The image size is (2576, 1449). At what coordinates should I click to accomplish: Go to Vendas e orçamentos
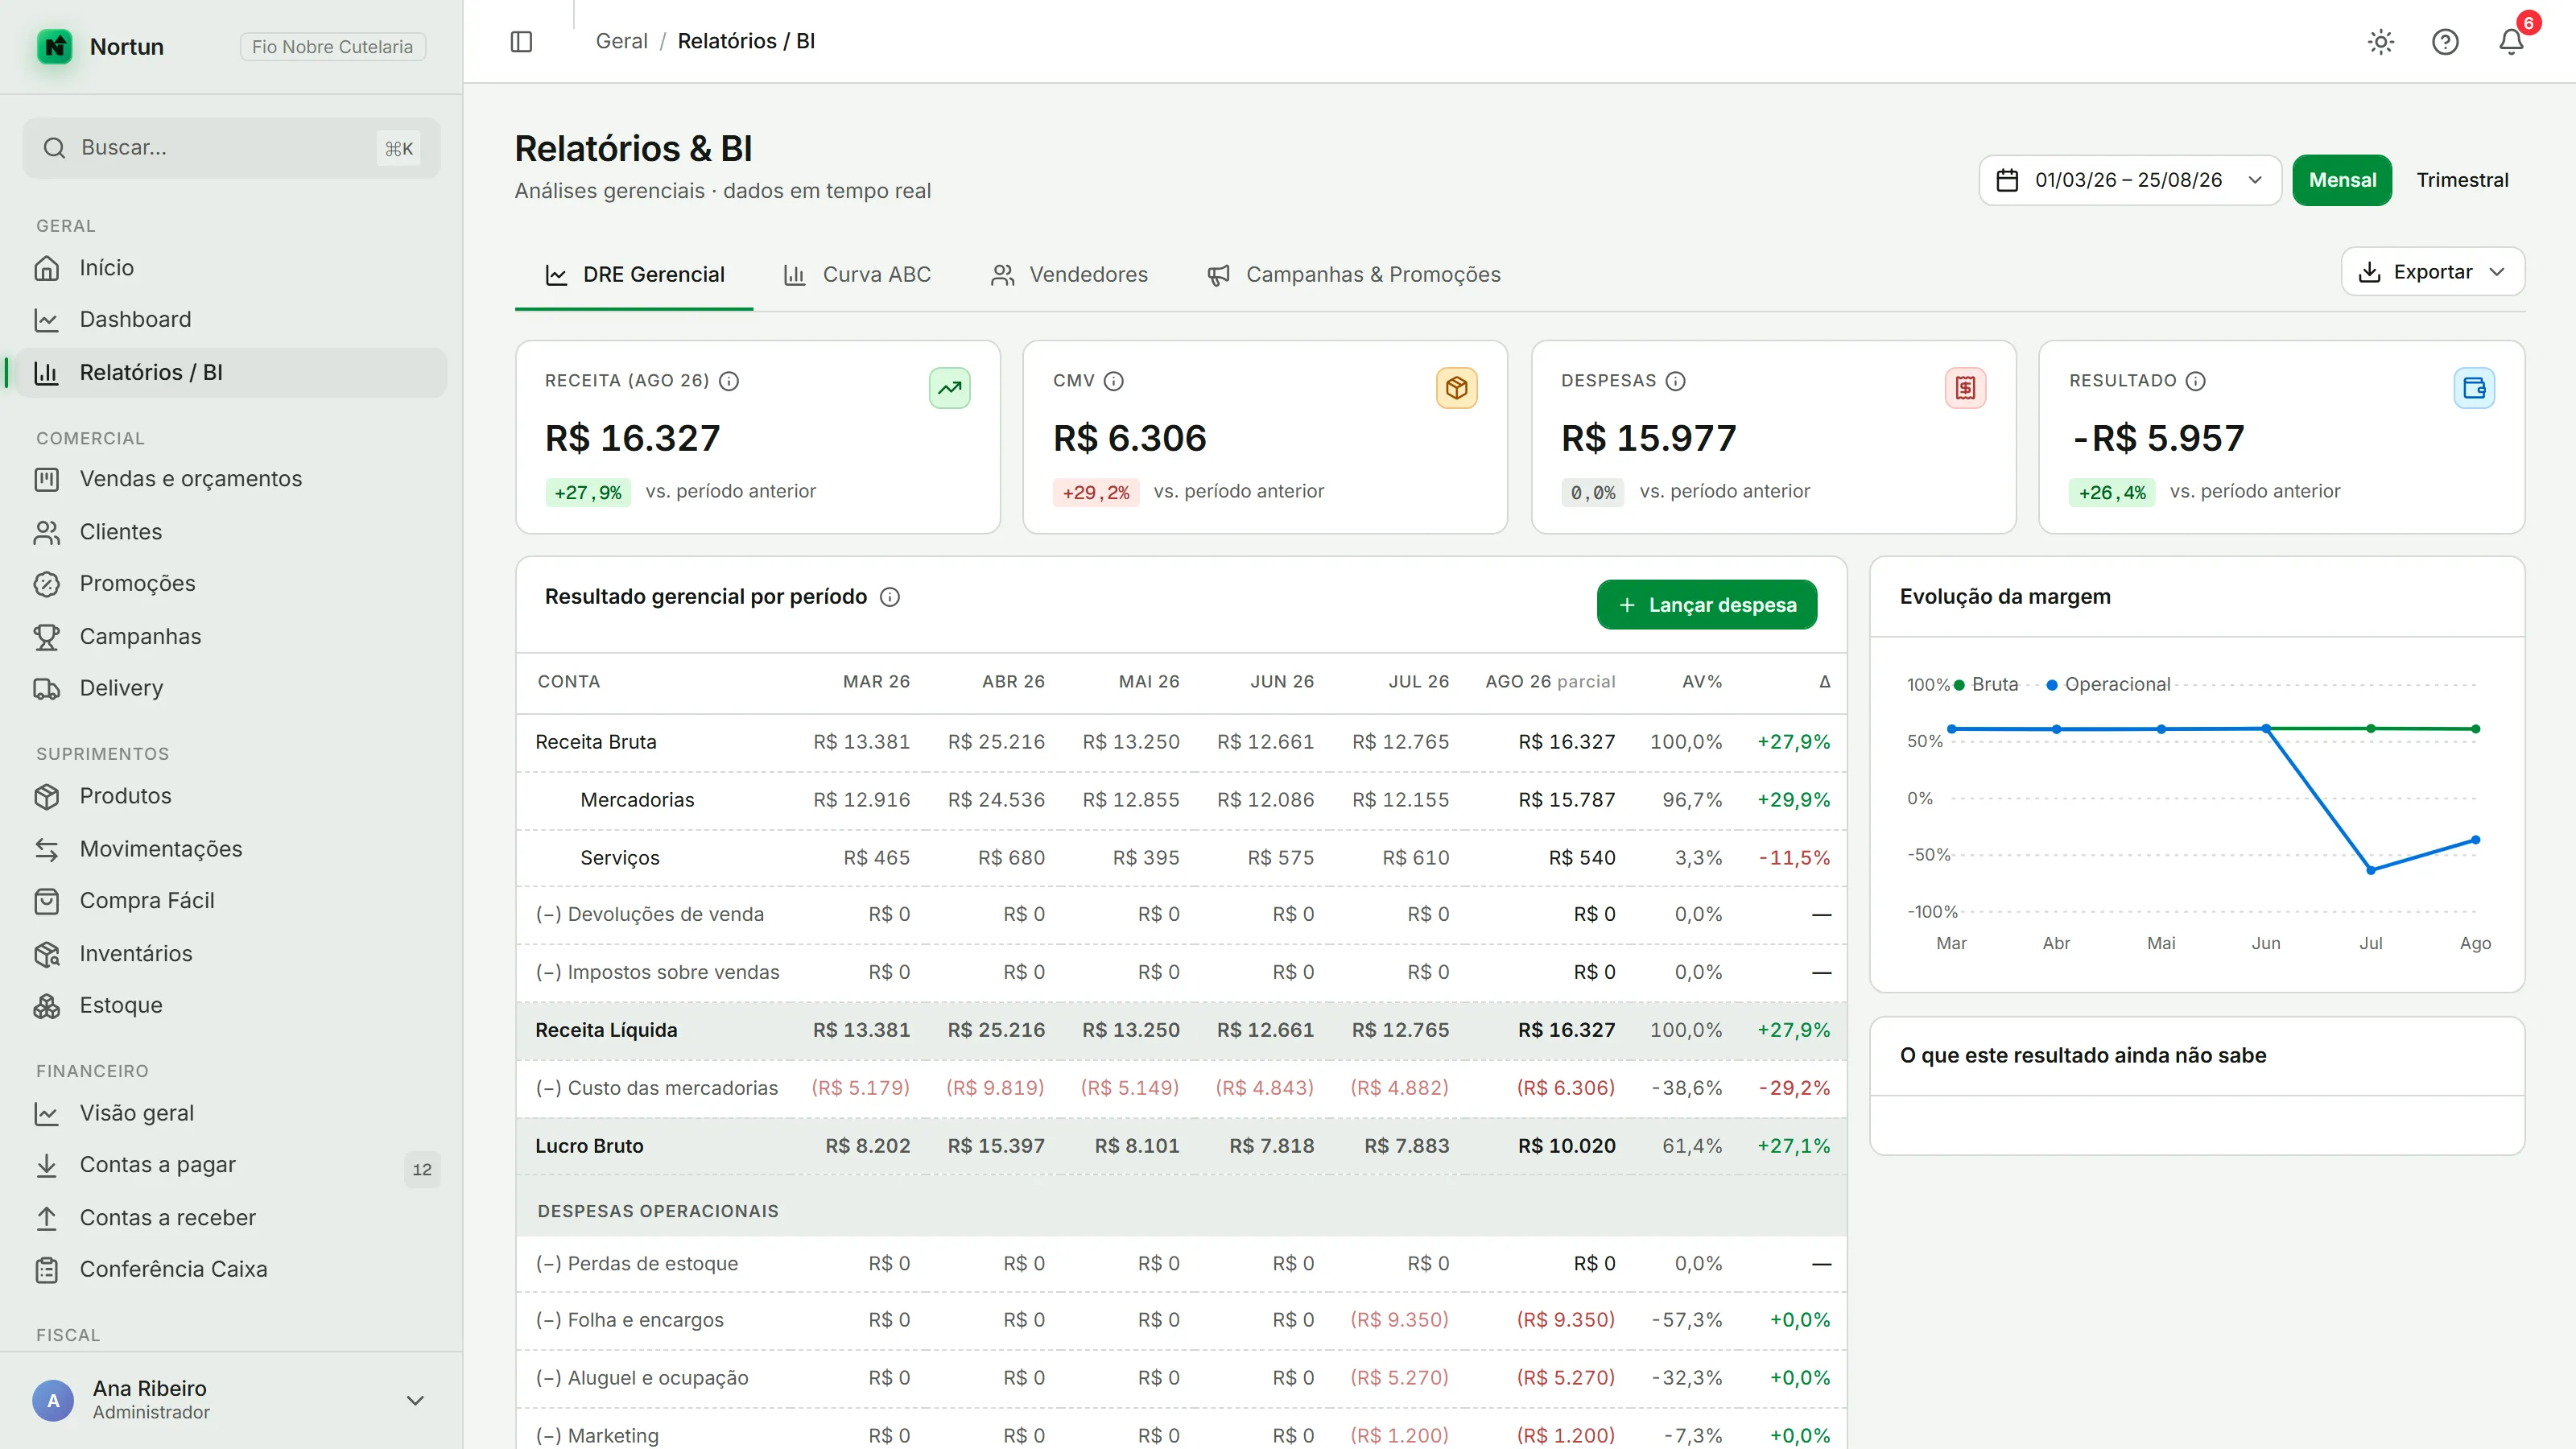click(231, 479)
